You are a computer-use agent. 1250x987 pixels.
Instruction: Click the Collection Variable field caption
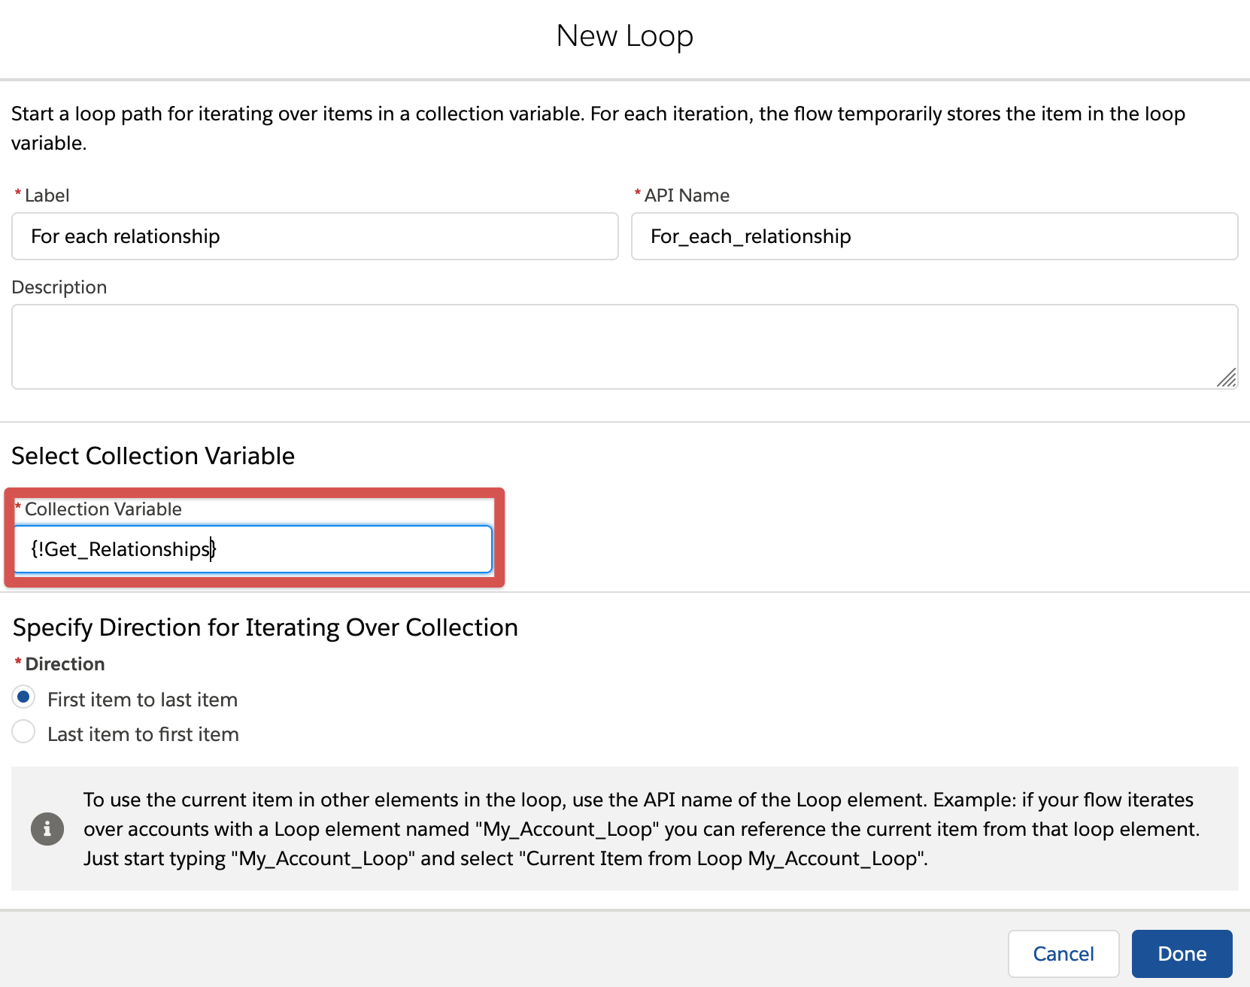click(103, 509)
